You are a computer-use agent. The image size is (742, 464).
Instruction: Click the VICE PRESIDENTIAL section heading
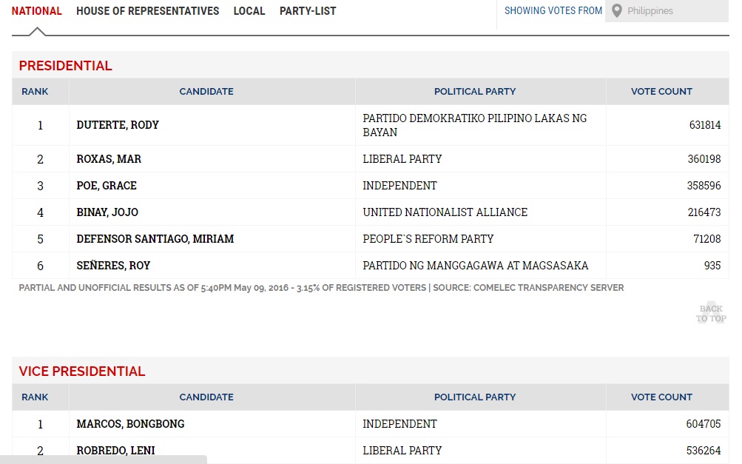pos(82,371)
